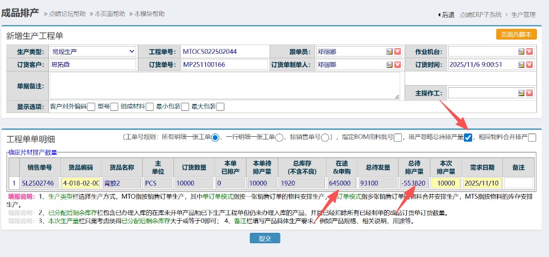Open picker icon for 主操作工 field

tap(521, 94)
